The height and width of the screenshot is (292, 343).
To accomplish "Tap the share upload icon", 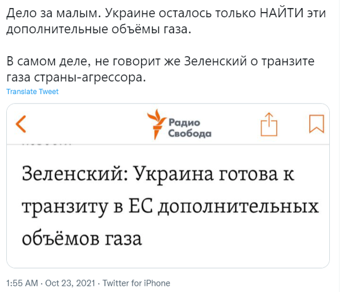I will [269, 124].
